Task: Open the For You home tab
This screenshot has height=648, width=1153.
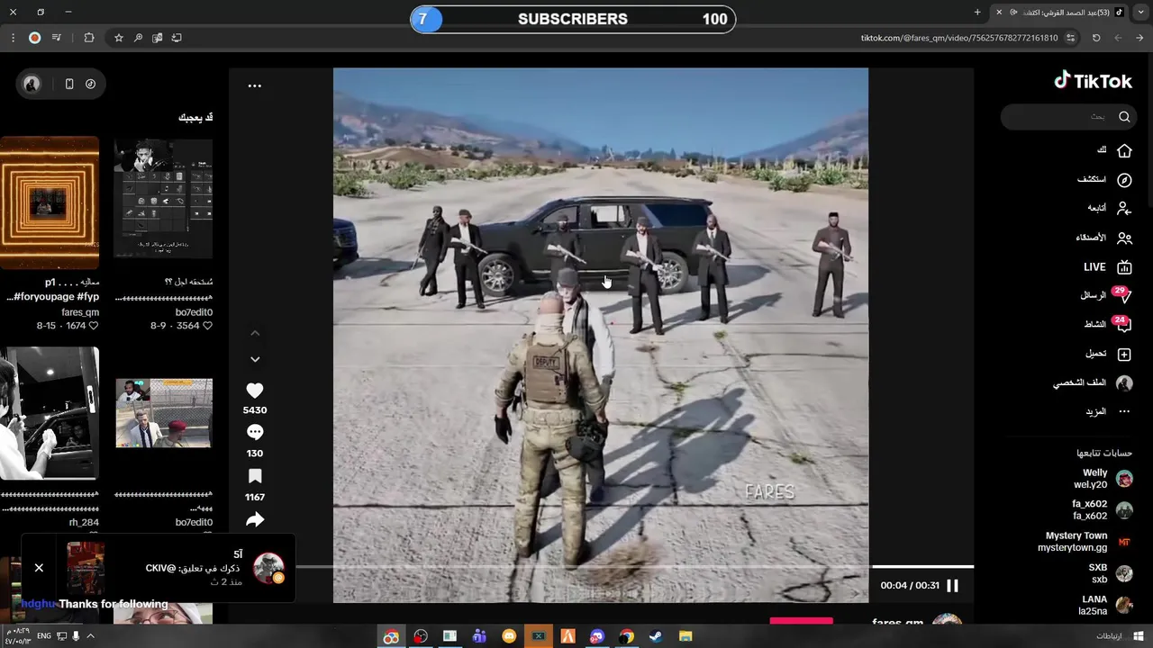Action: click(x=1113, y=150)
